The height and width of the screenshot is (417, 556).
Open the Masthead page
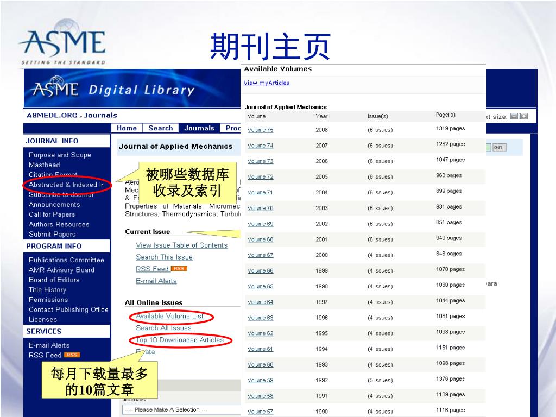click(45, 165)
